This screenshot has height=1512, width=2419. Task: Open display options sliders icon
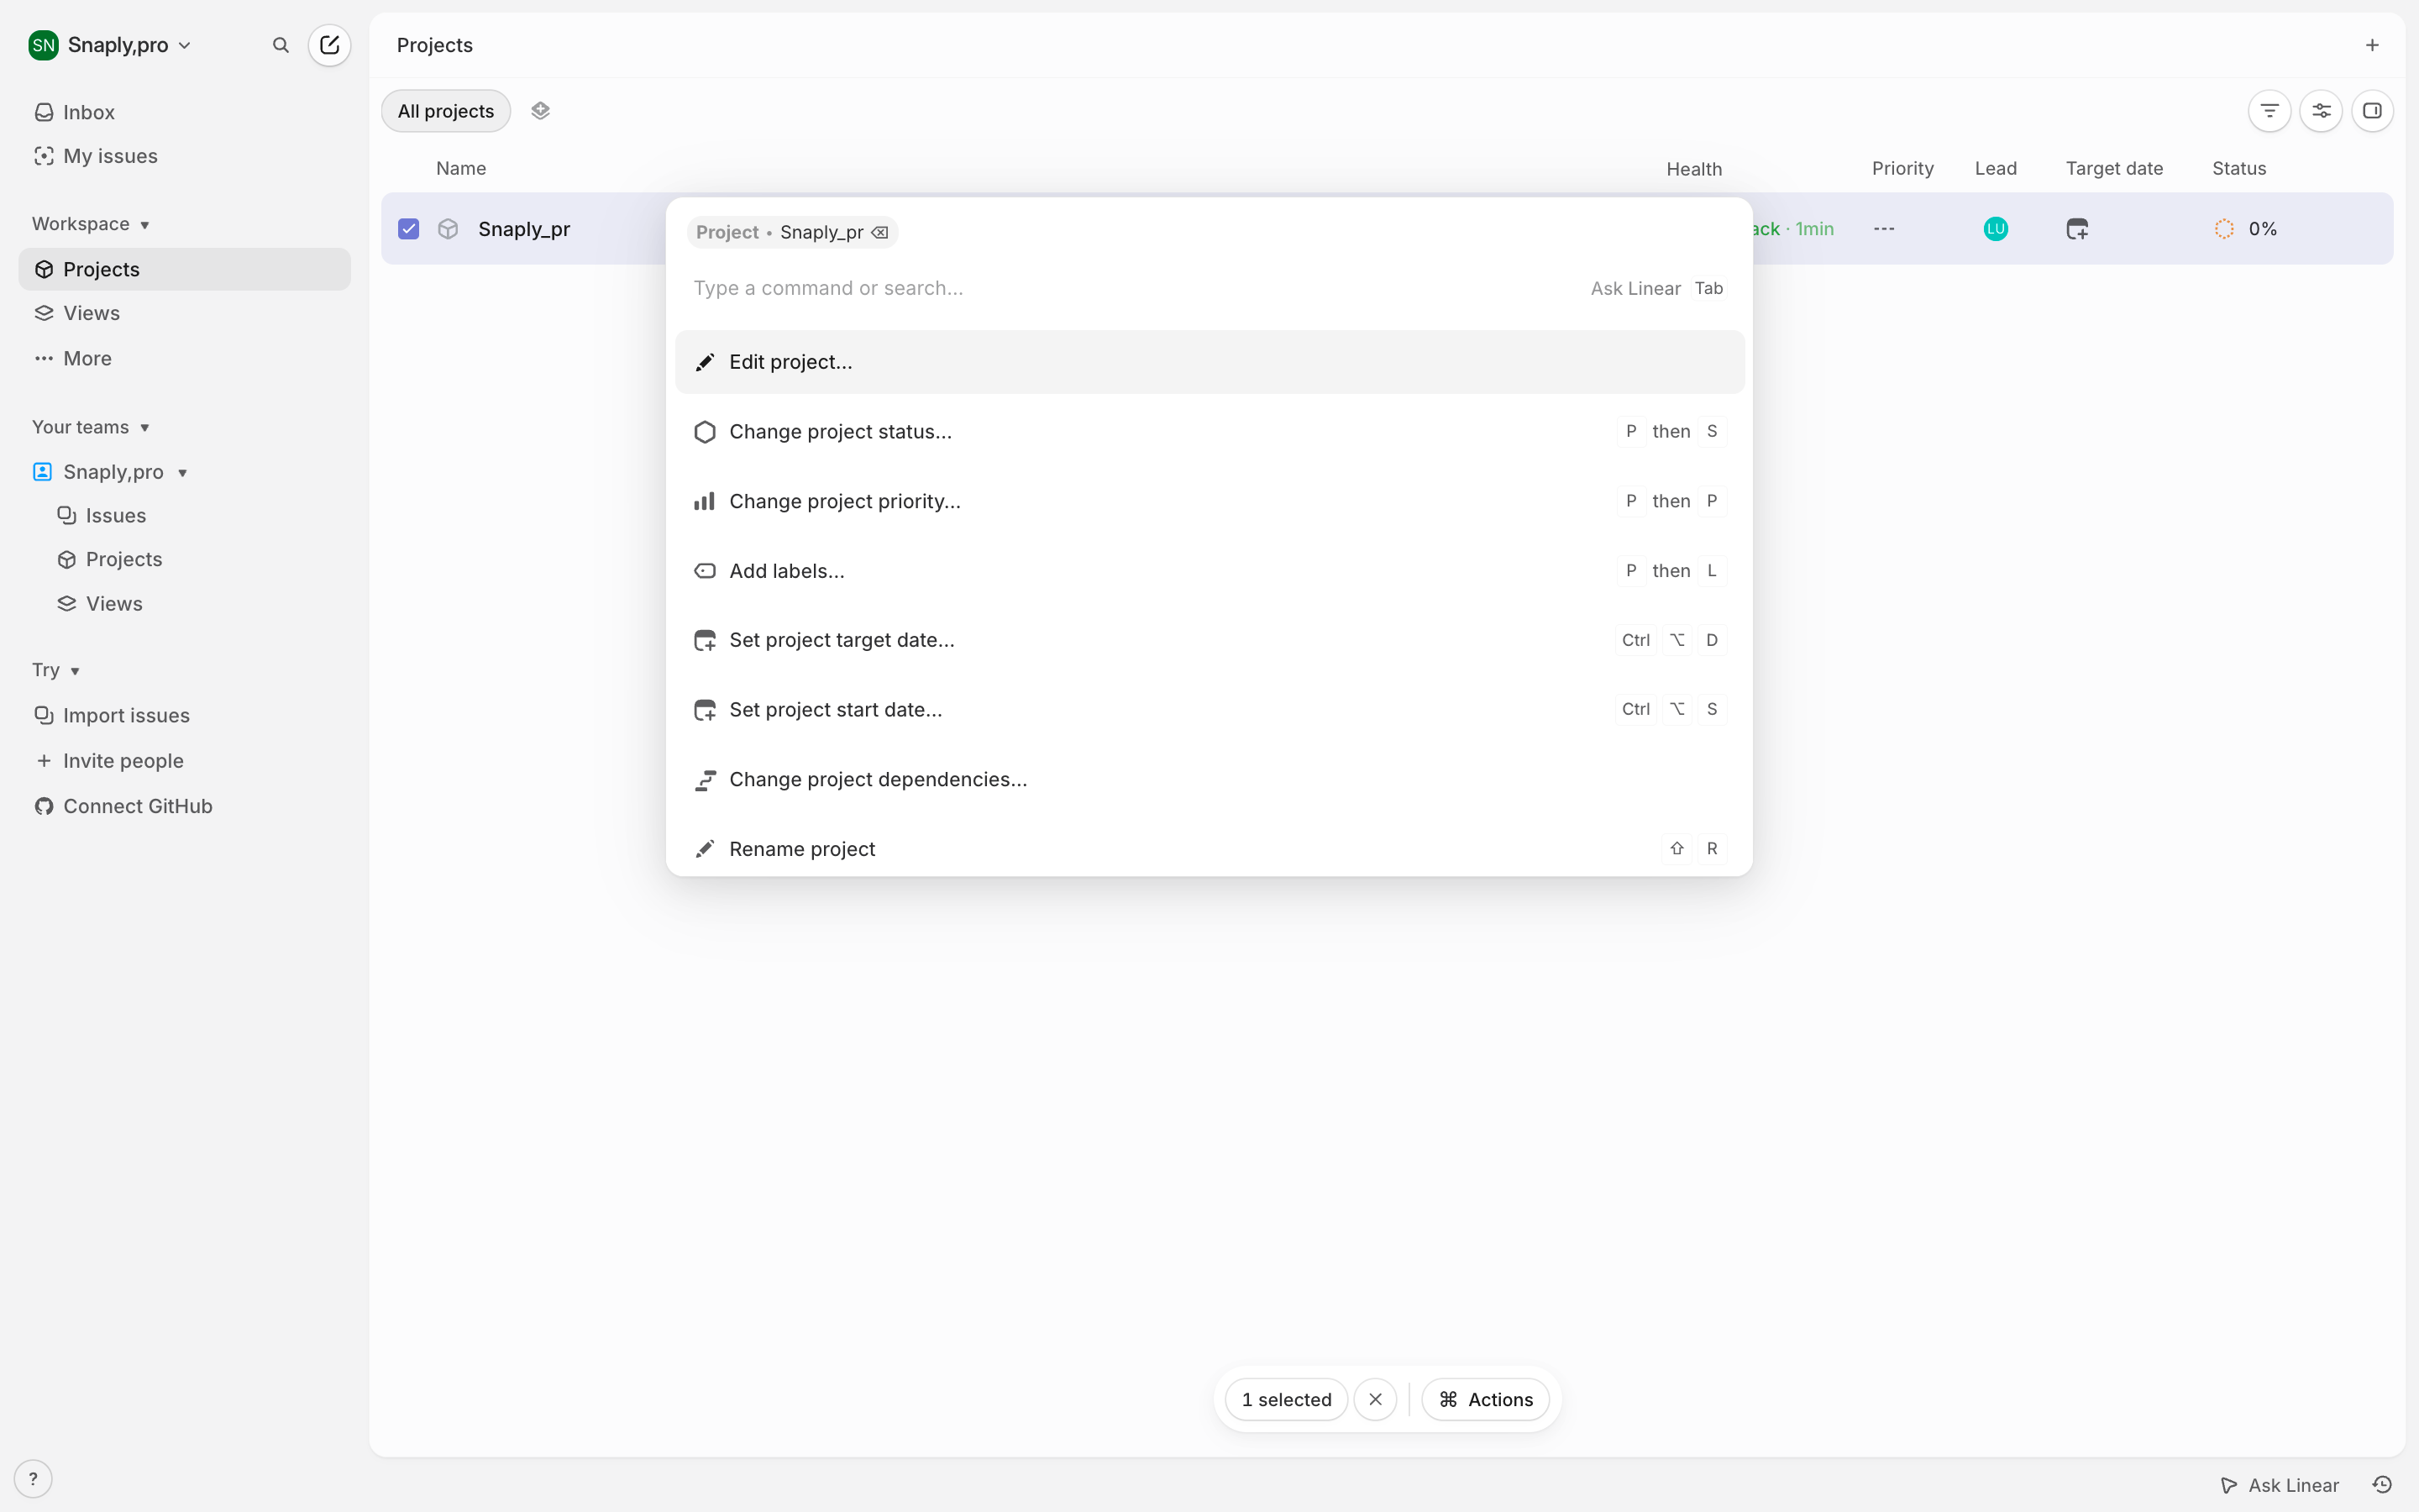point(2321,111)
